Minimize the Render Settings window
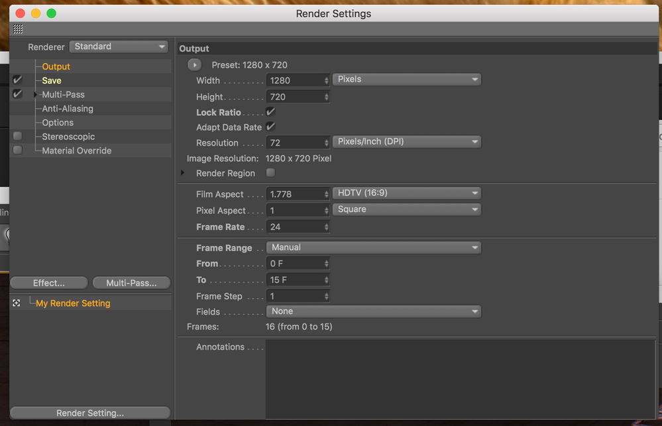The width and height of the screenshot is (662, 426). tap(36, 13)
